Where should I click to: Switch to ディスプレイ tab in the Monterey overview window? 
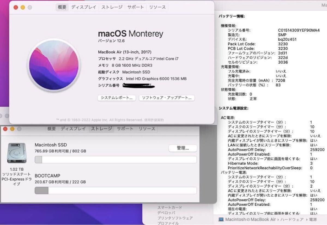(84, 7)
